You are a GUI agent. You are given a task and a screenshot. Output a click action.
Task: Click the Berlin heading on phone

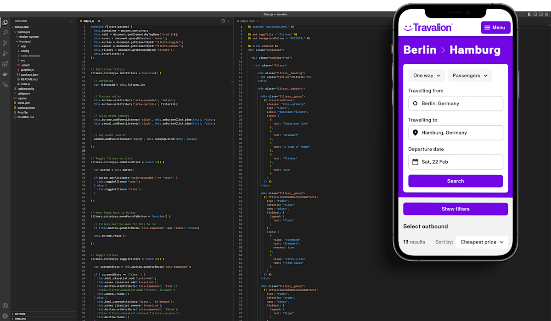(x=420, y=50)
